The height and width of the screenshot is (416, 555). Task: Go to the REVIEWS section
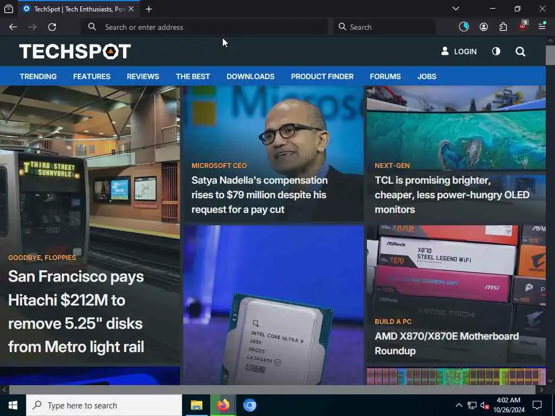(143, 76)
